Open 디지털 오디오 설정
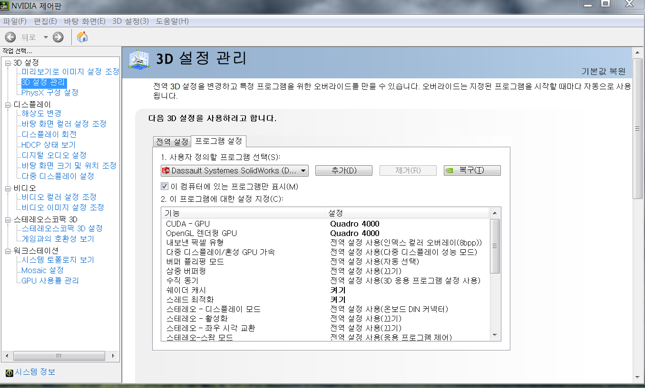 pyautogui.click(x=54, y=155)
